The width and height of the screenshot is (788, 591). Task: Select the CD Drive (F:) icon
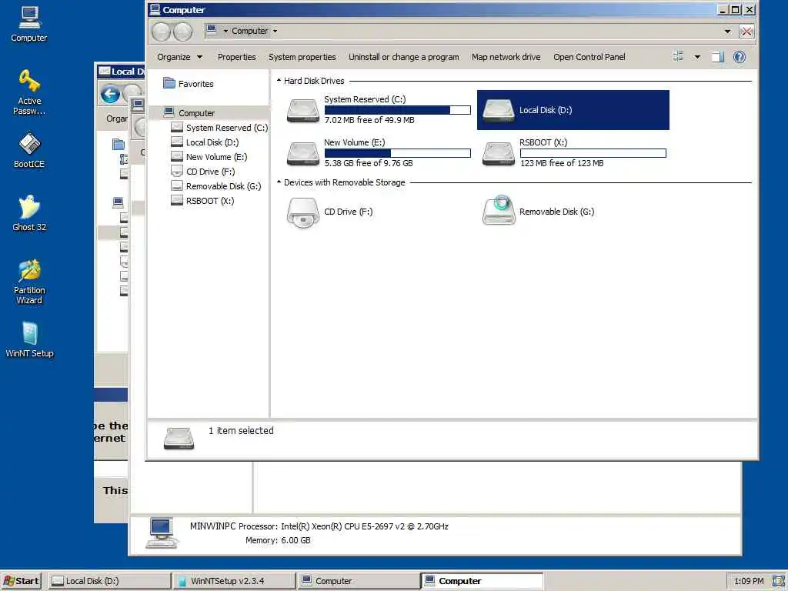point(303,212)
